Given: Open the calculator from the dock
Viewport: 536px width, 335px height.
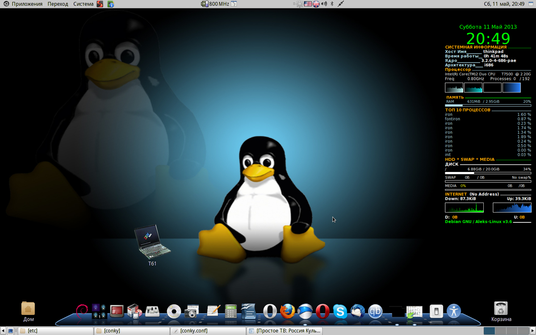Looking at the screenshot, I should tap(231, 311).
